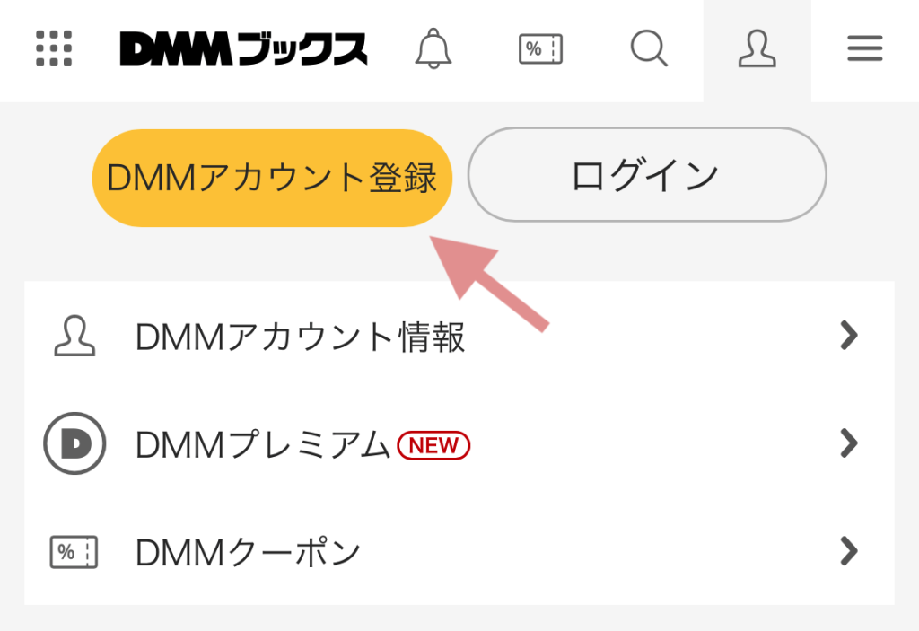Open search with magnifier icon
The height and width of the screenshot is (631, 919).
[649, 48]
